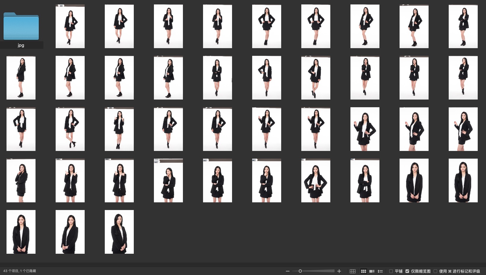
Task: Click the jpg folder name label
Action: point(21,45)
